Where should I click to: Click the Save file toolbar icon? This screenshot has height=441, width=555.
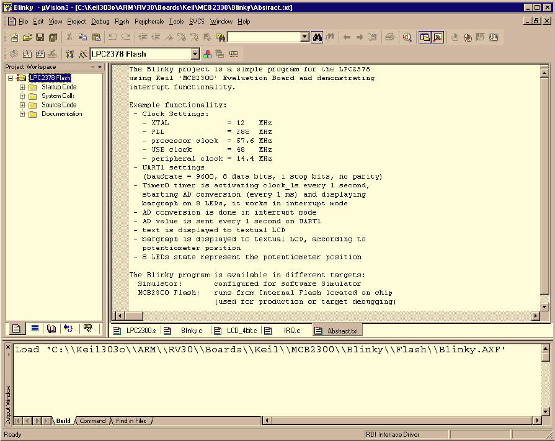[x=40, y=37]
